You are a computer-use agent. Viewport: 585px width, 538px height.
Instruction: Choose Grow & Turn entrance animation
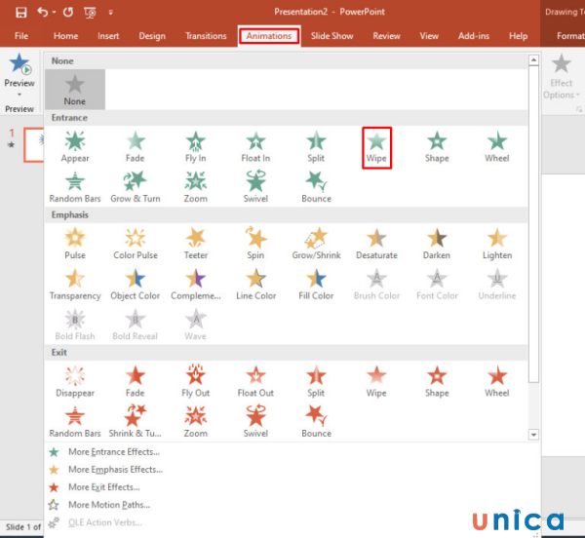pos(136,187)
